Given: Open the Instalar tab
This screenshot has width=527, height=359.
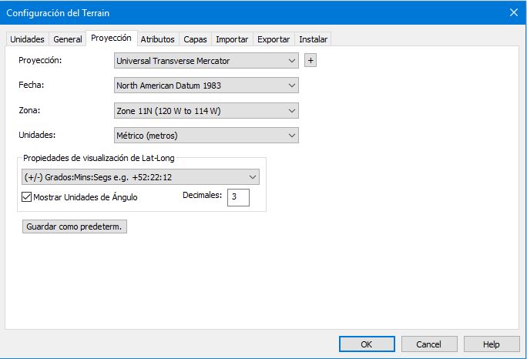Looking at the screenshot, I should (x=313, y=39).
